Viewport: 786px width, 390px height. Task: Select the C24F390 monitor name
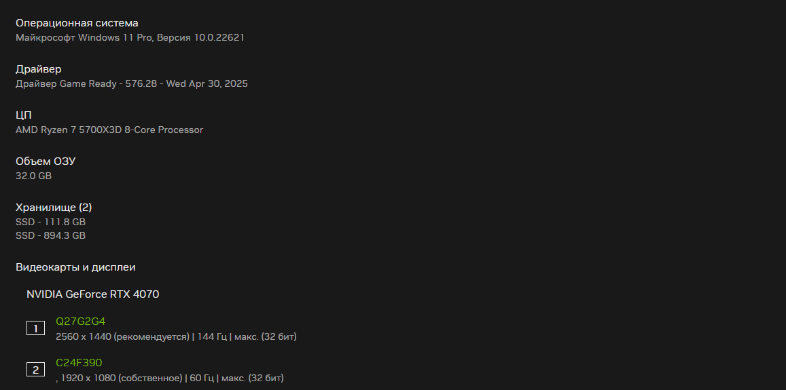coord(79,362)
